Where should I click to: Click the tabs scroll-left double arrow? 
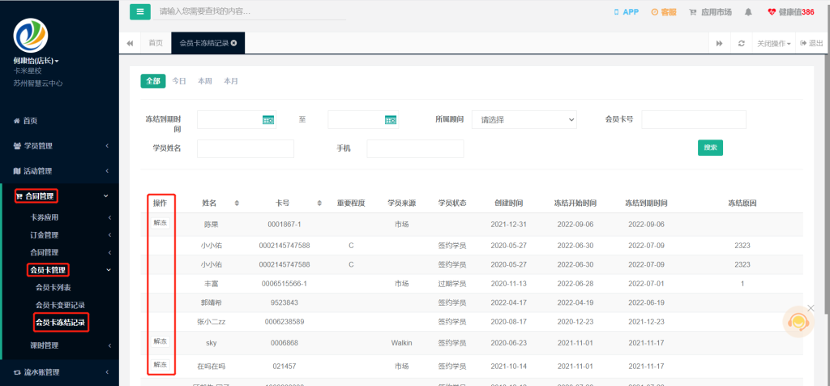130,43
